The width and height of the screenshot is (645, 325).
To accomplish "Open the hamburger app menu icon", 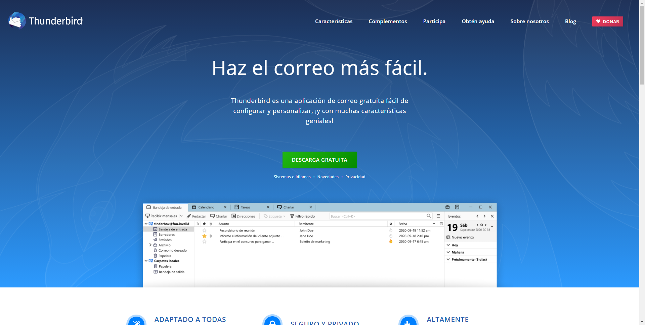I will 438,216.
